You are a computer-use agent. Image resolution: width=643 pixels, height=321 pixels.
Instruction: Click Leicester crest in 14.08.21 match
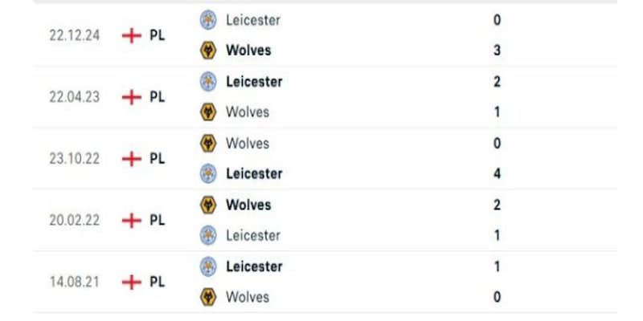point(208,266)
